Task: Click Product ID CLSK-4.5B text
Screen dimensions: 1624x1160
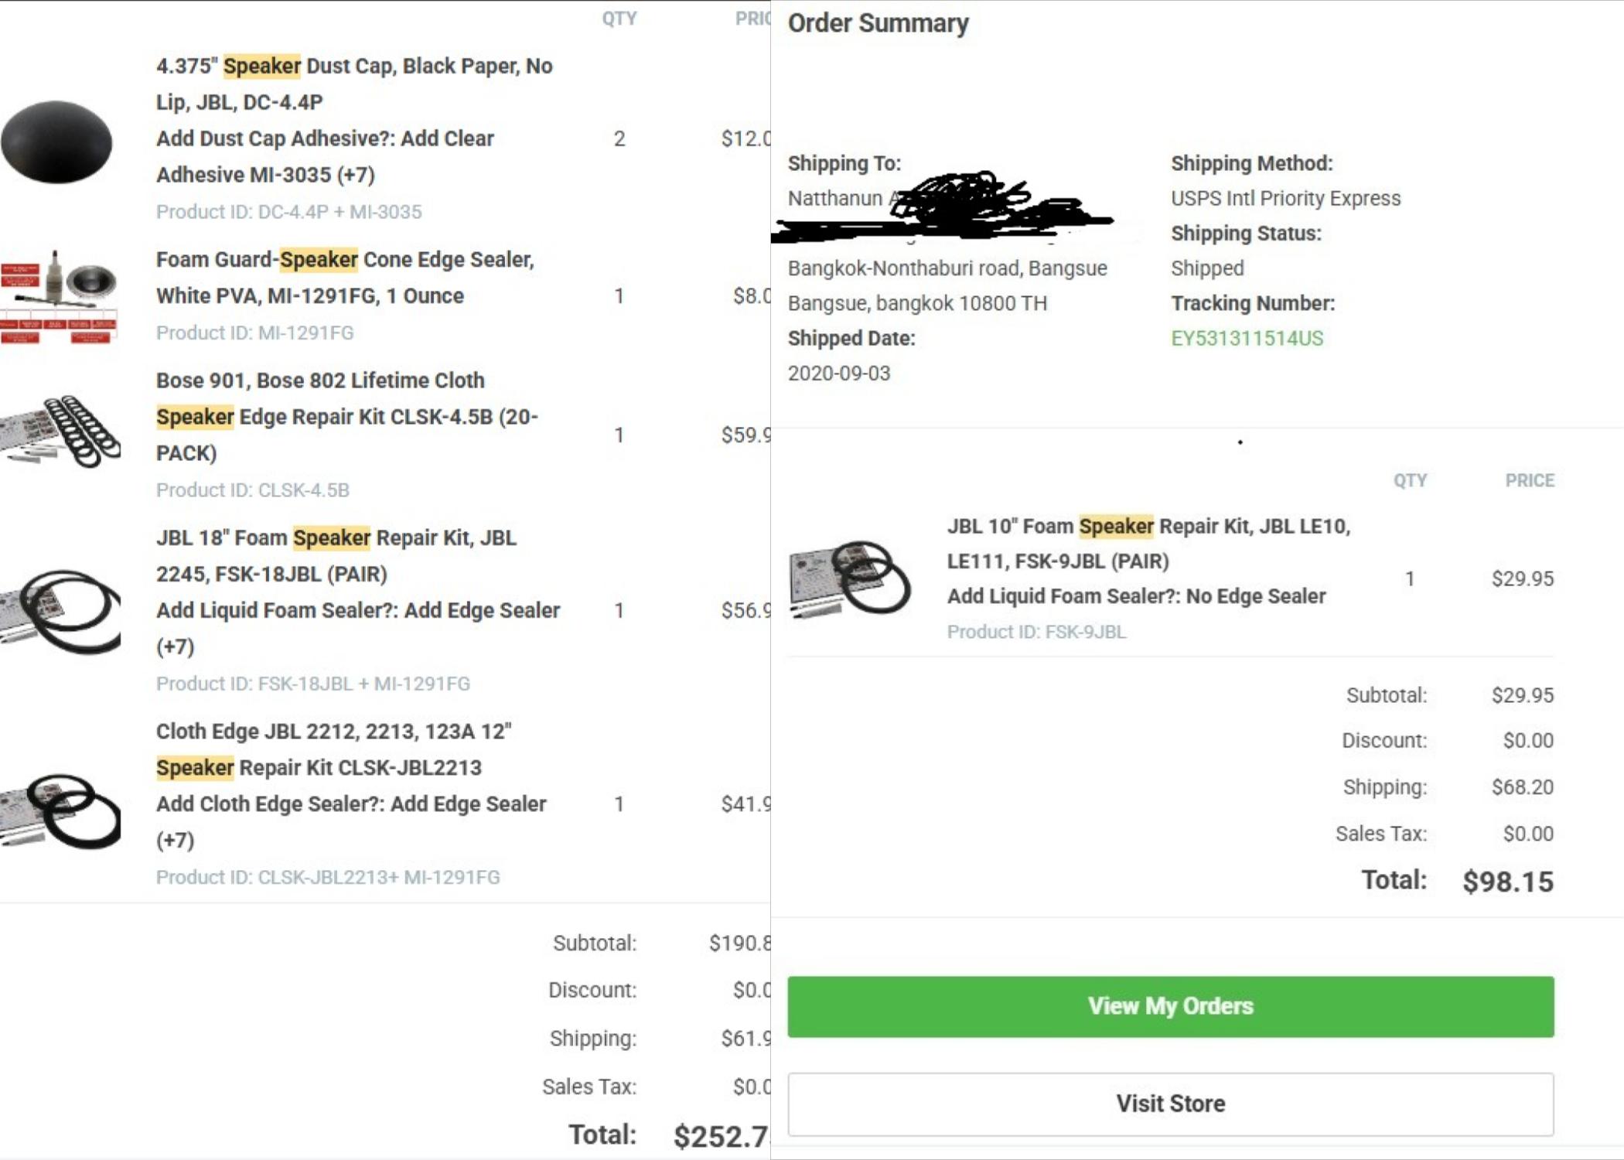Action: [252, 490]
